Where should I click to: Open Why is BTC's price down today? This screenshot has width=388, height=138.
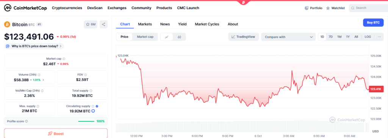click(34, 46)
